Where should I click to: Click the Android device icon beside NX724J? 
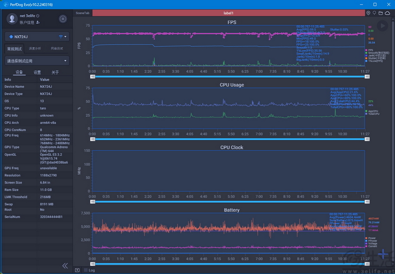point(11,37)
